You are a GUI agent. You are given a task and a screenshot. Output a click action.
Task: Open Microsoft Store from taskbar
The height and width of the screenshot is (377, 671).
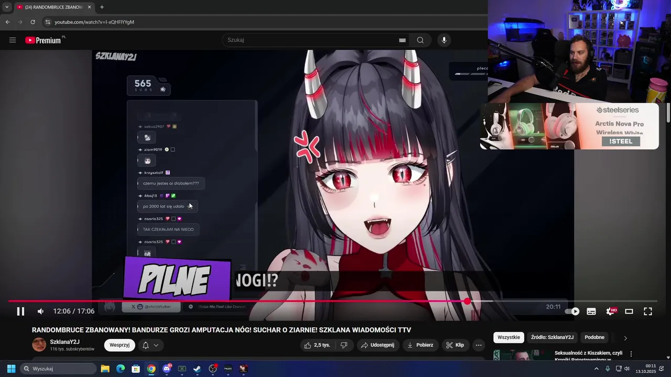(136, 369)
